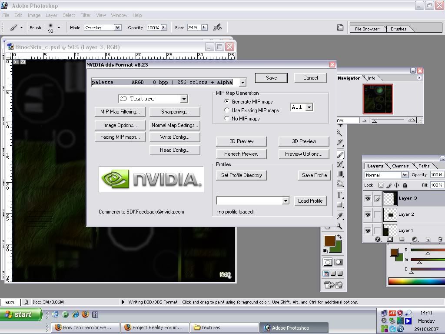Image resolution: width=445 pixels, height=334 pixels.
Task: Hide Layer 2 using its eye icon
Action: click(368, 214)
